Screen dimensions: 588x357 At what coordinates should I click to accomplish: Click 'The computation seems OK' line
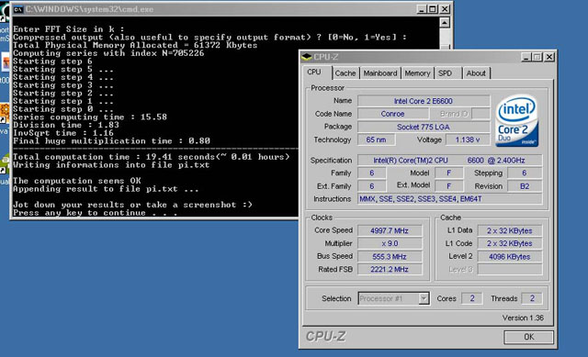click(x=76, y=181)
